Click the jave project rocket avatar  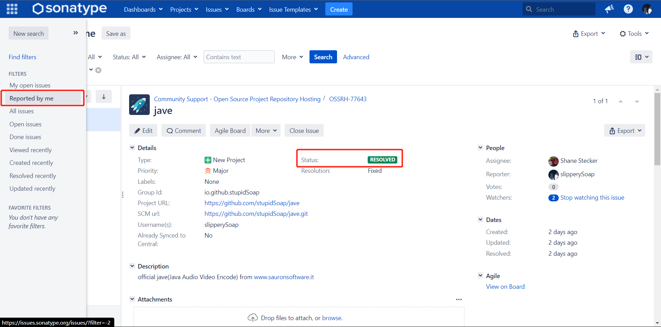click(139, 105)
